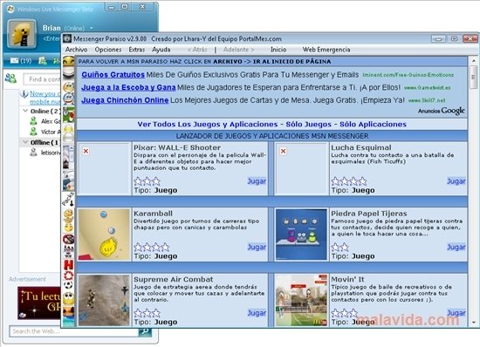Select the wide-eyed yellow smiley in the sidebar
The image size is (480, 347).
tap(69, 298)
